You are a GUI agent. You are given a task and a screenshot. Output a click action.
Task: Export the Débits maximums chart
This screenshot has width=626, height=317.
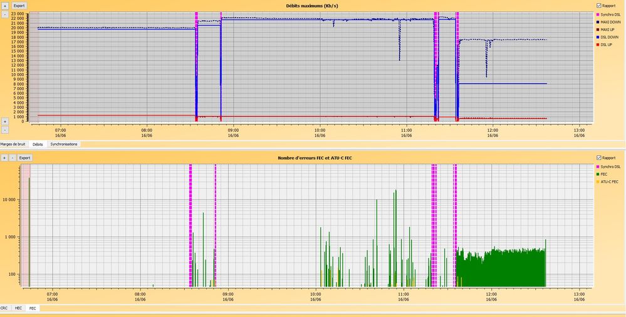(x=19, y=5)
